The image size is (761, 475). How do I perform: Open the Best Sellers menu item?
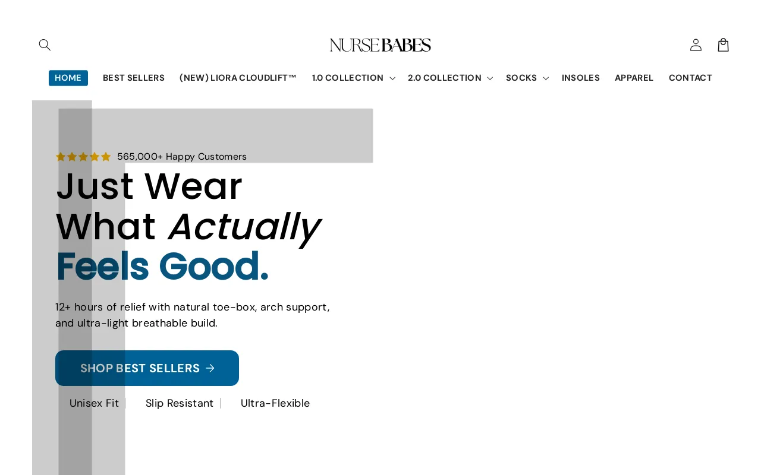(134, 78)
